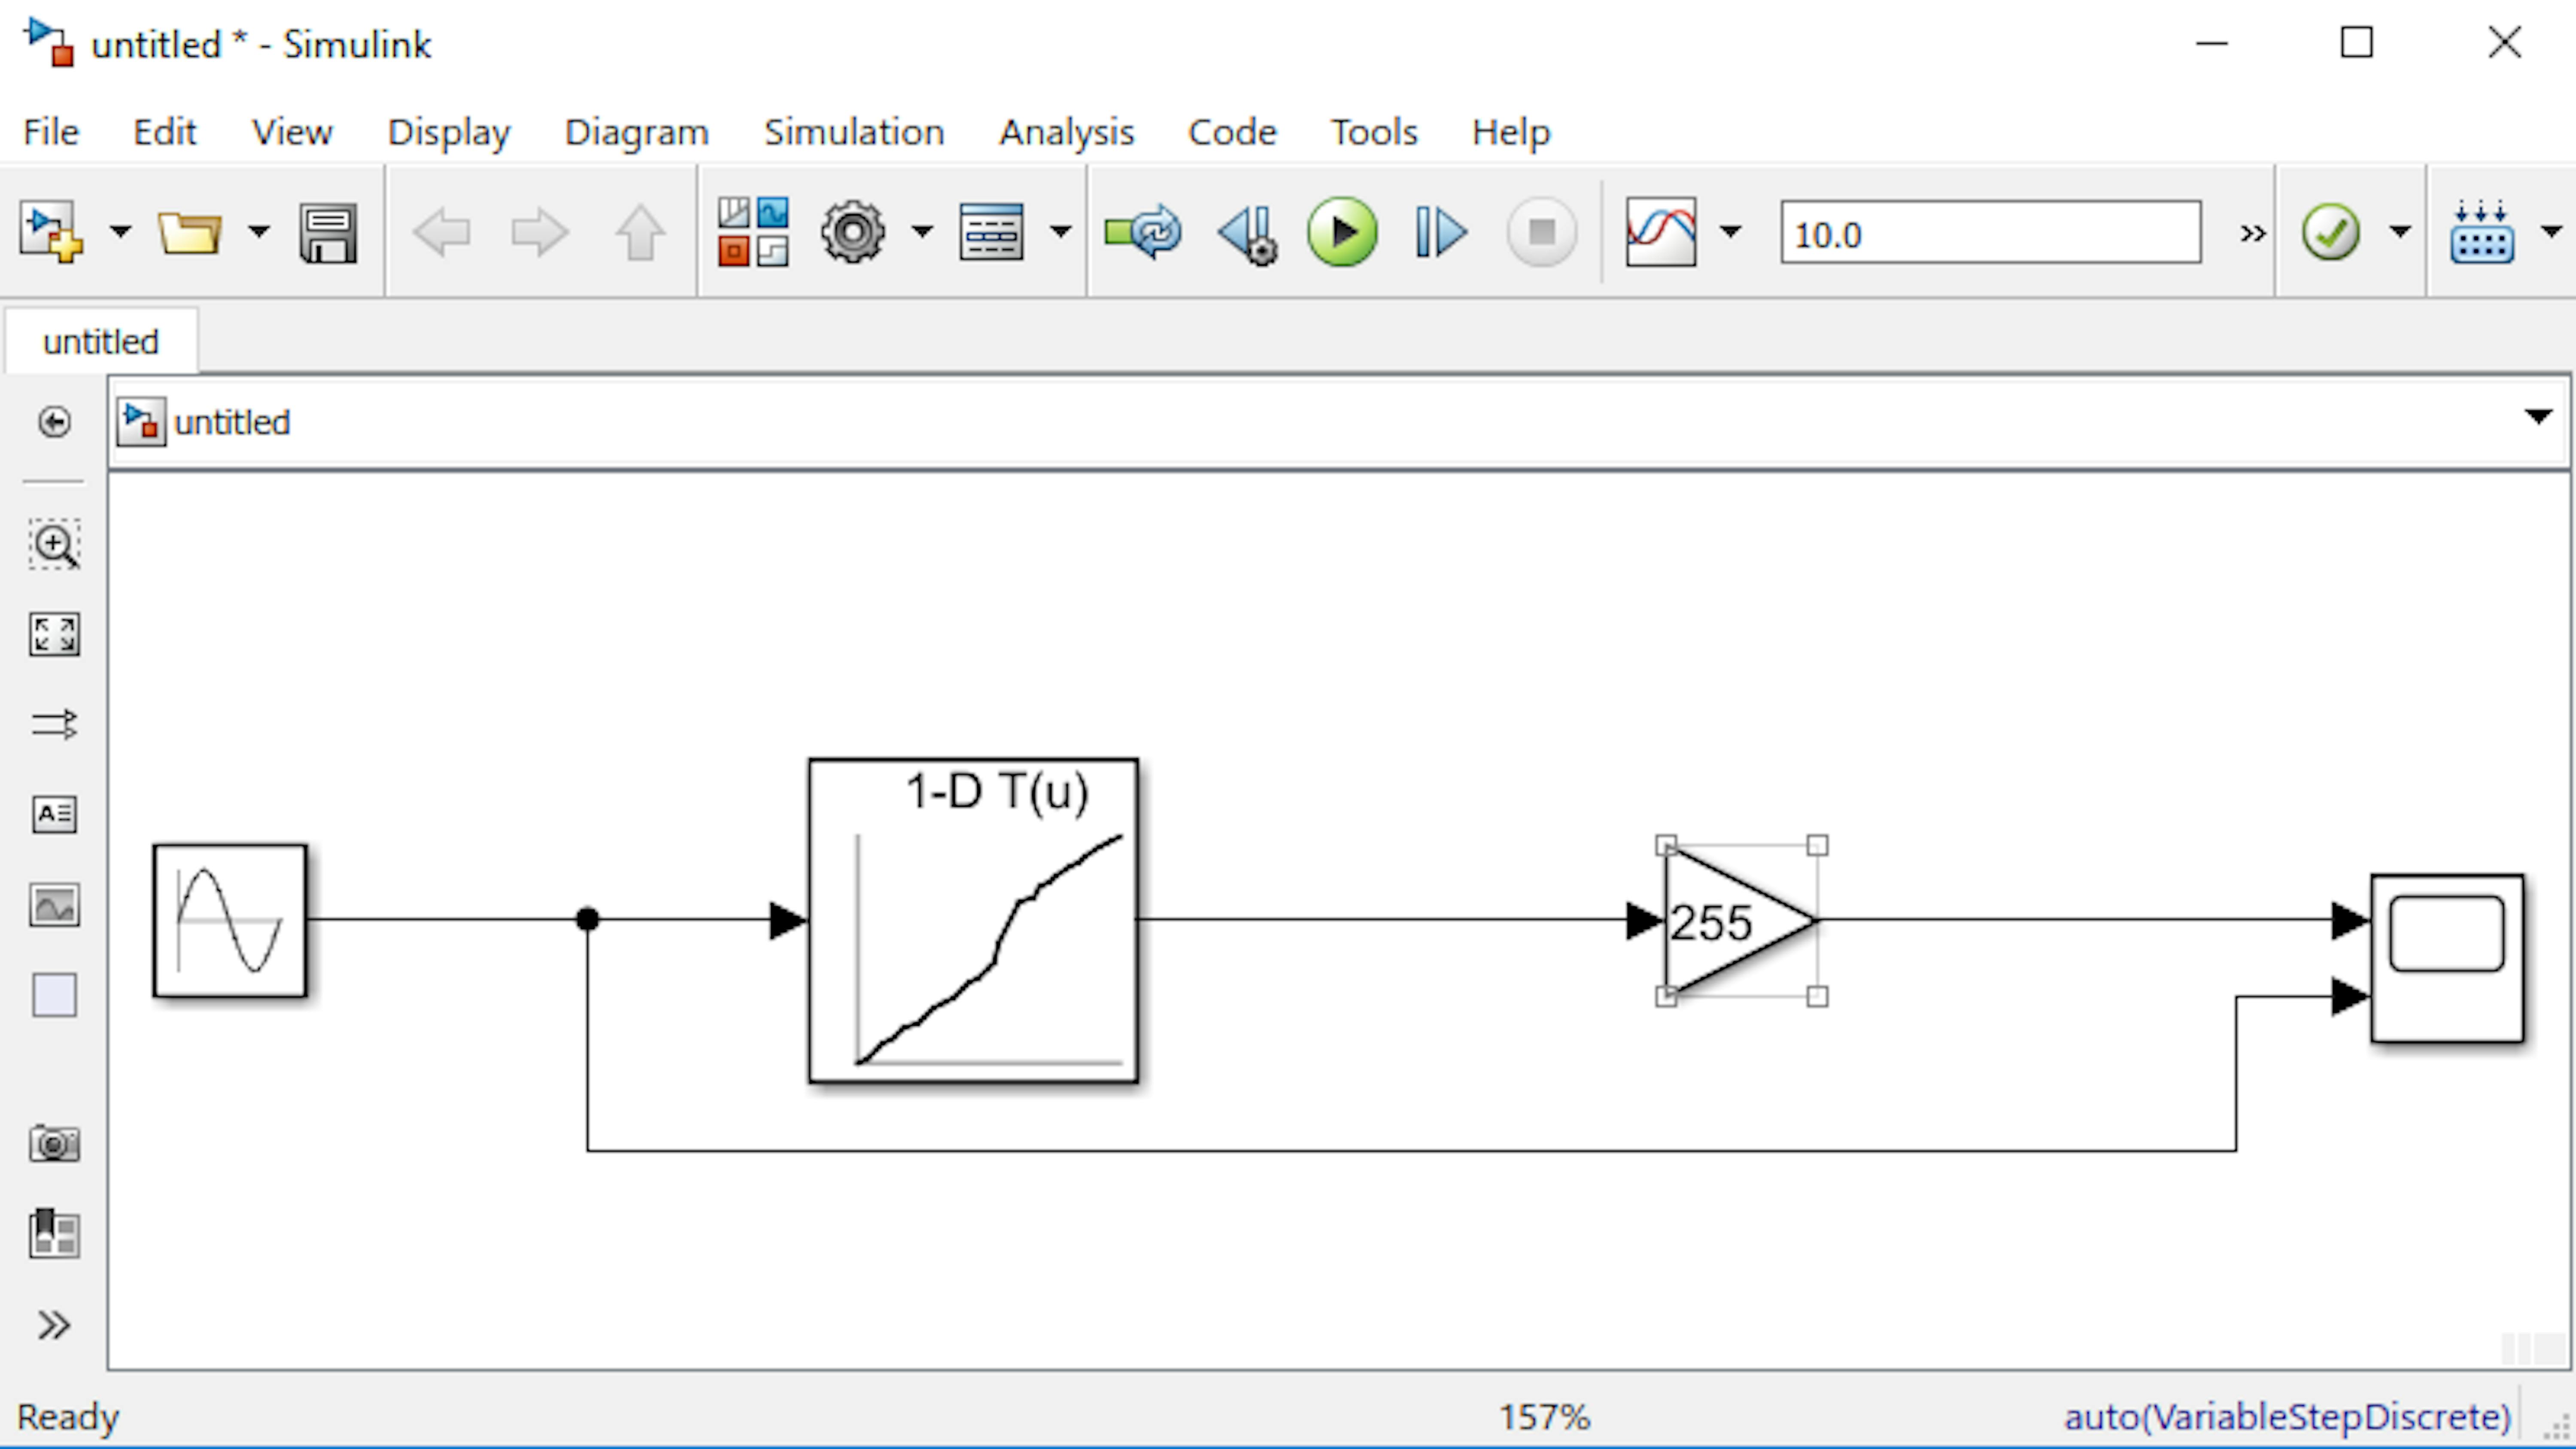Select the Zoom tool in palette

point(54,544)
